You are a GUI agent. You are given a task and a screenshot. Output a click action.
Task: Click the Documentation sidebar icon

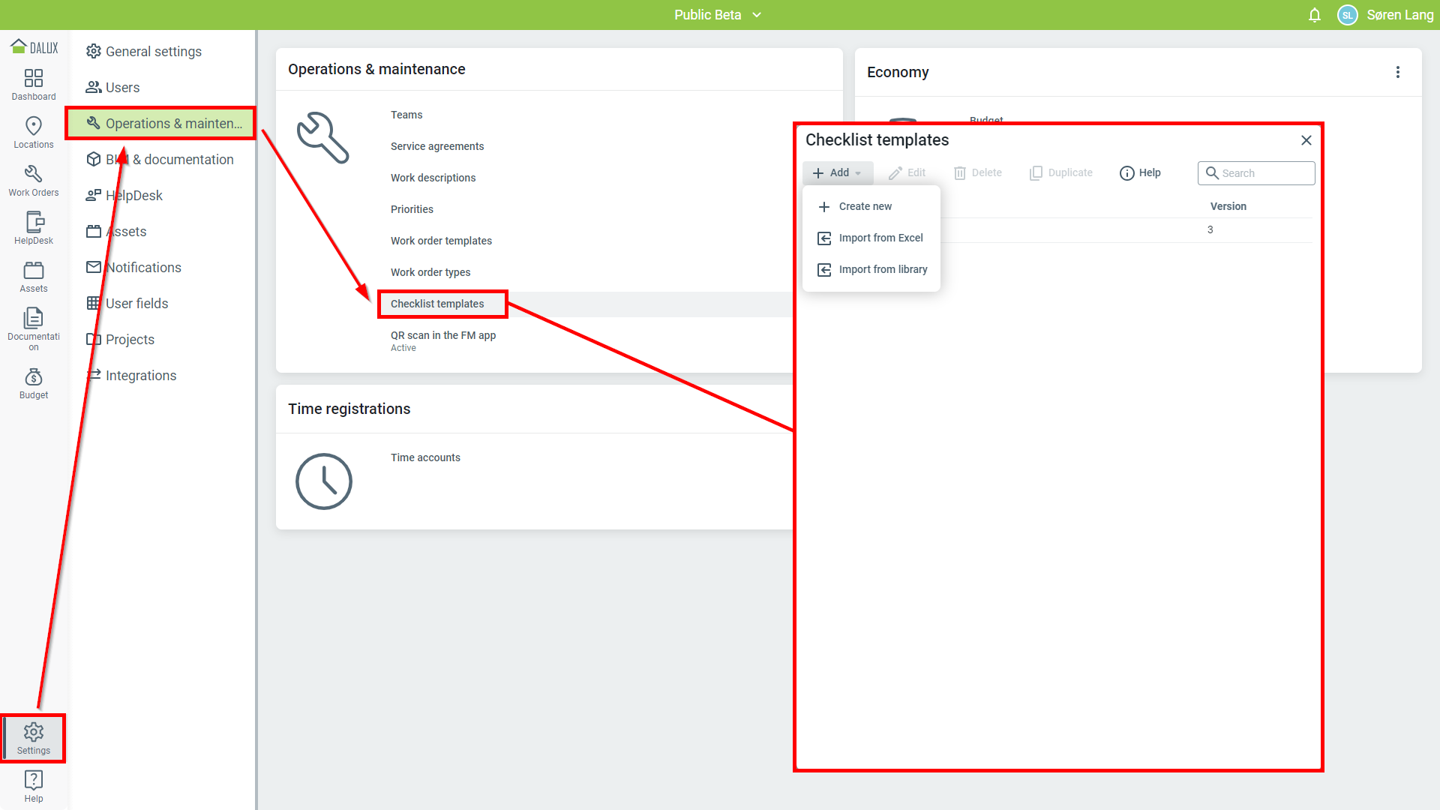tap(34, 328)
